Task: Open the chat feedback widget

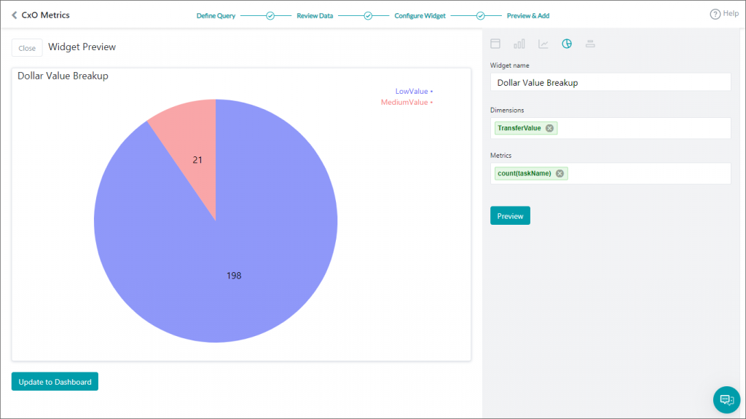Action: point(726,399)
